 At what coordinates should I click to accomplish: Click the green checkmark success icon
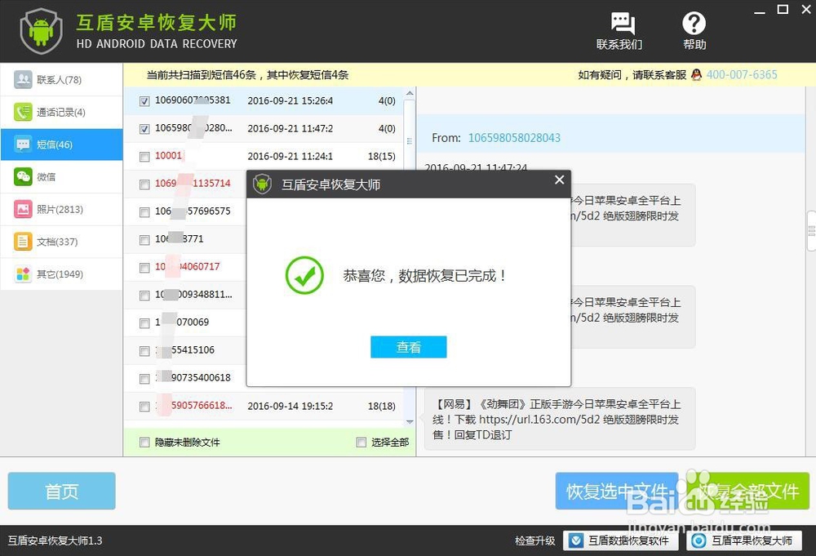pyautogui.click(x=304, y=275)
